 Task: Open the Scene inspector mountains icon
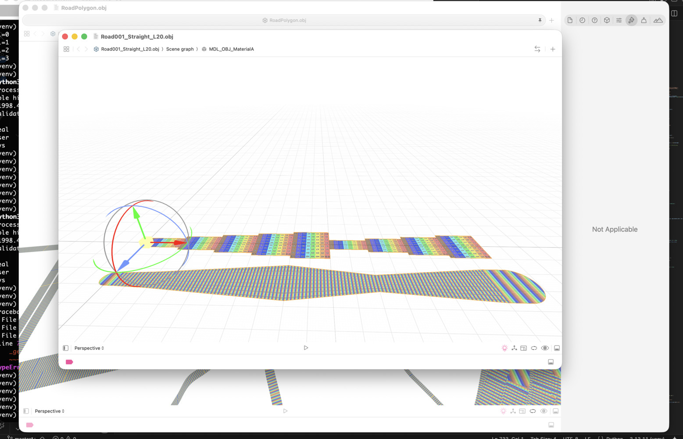pos(658,20)
